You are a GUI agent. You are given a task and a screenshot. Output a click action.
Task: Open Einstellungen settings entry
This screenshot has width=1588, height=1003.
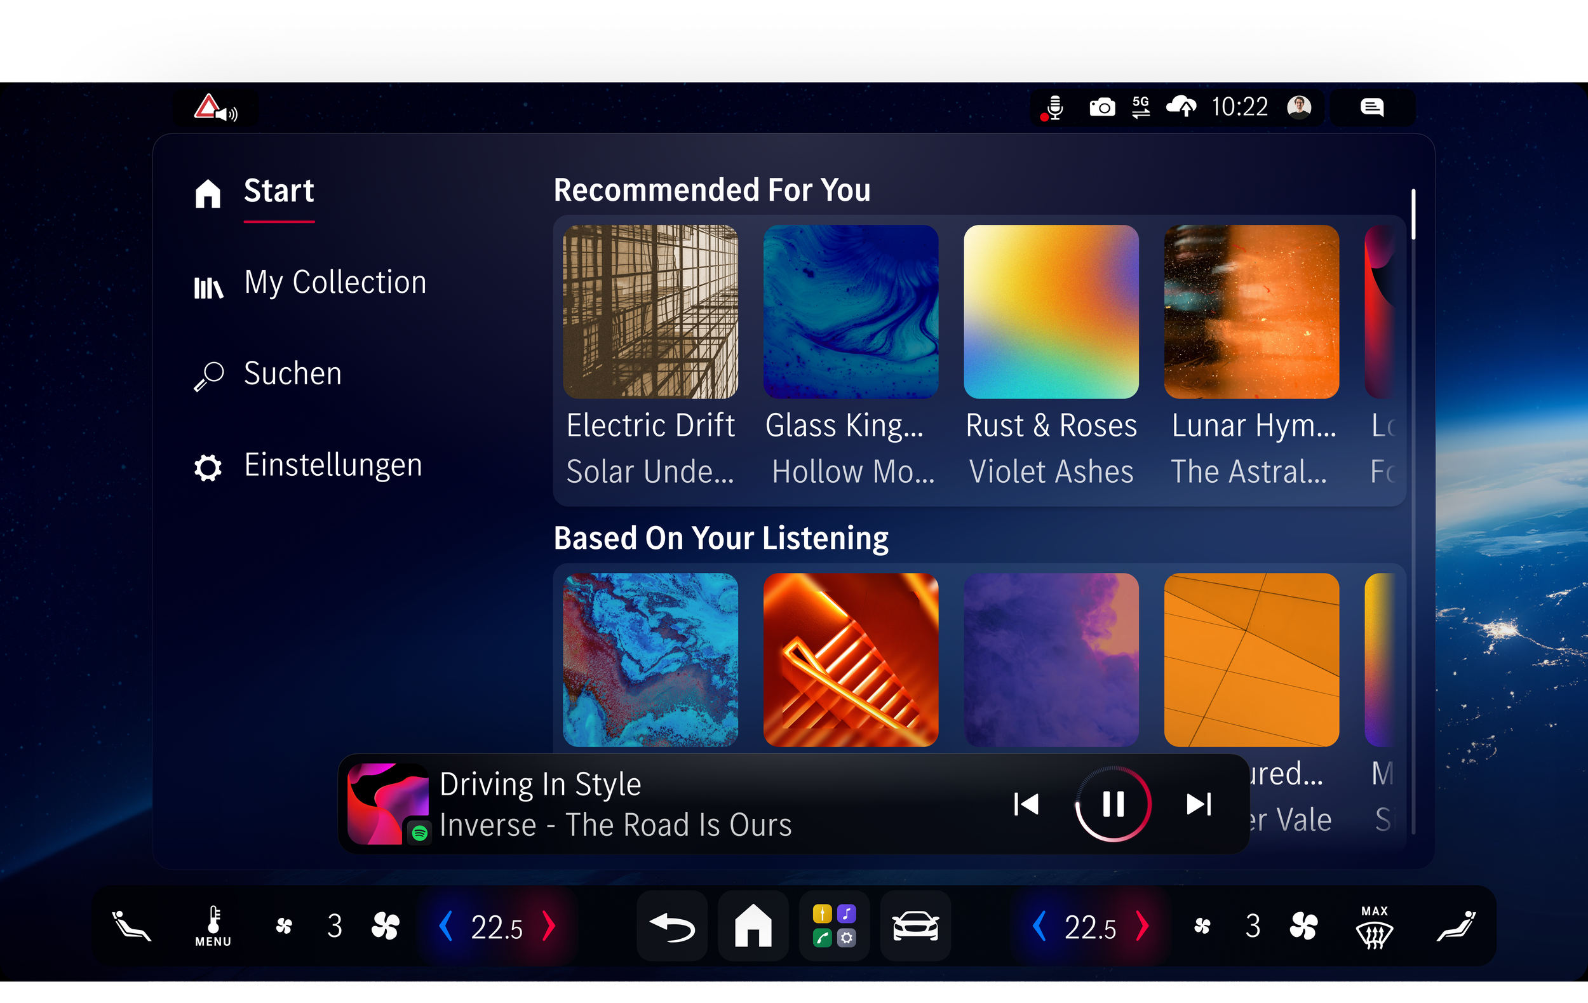[x=332, y=466]
